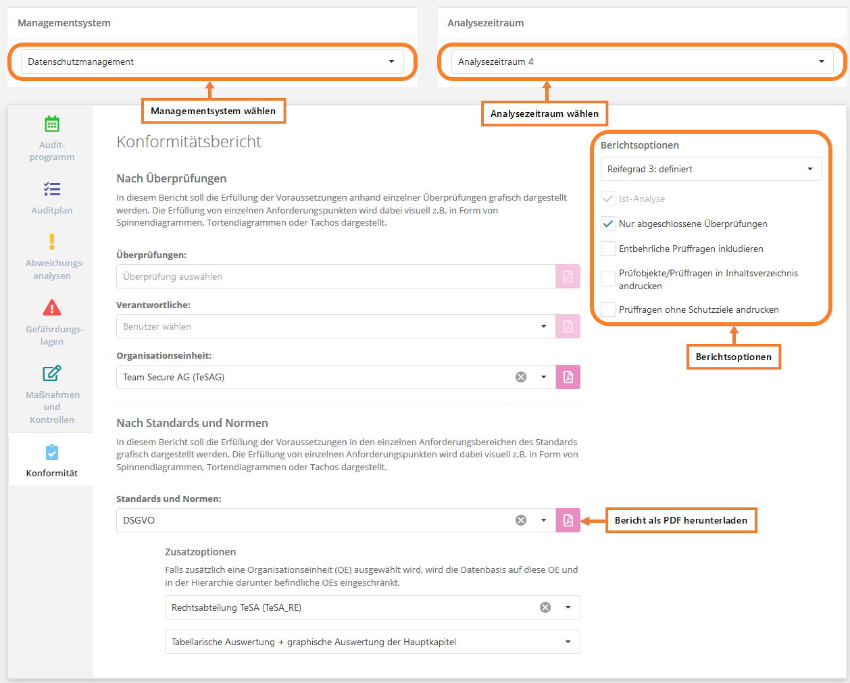The height and width of the screenshot is (683, 850).
Task: Clear the Rechtsabteilung TeSA selection
Action: pos(545,607)
